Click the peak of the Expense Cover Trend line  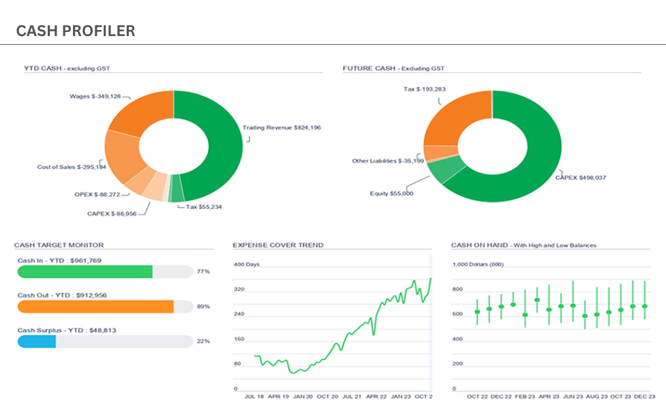[x=431, y=278]
